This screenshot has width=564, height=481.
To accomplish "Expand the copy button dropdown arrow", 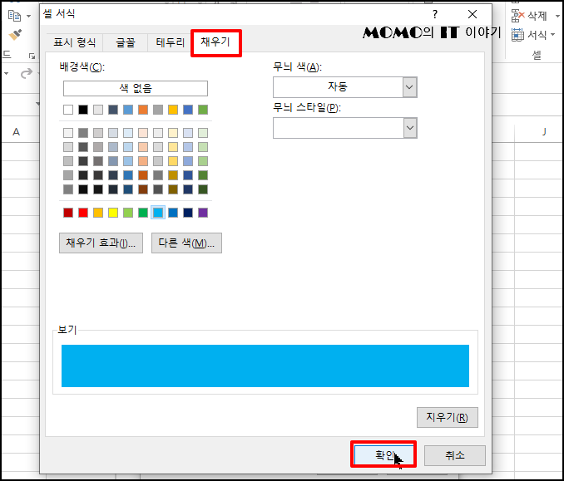I will click(x=29, y=16).
